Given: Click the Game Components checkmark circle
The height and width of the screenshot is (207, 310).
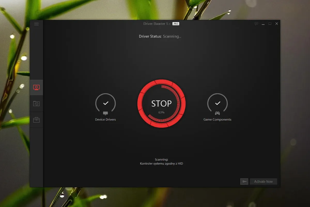Looking at the screenshot, I should (x=218, y=103).
